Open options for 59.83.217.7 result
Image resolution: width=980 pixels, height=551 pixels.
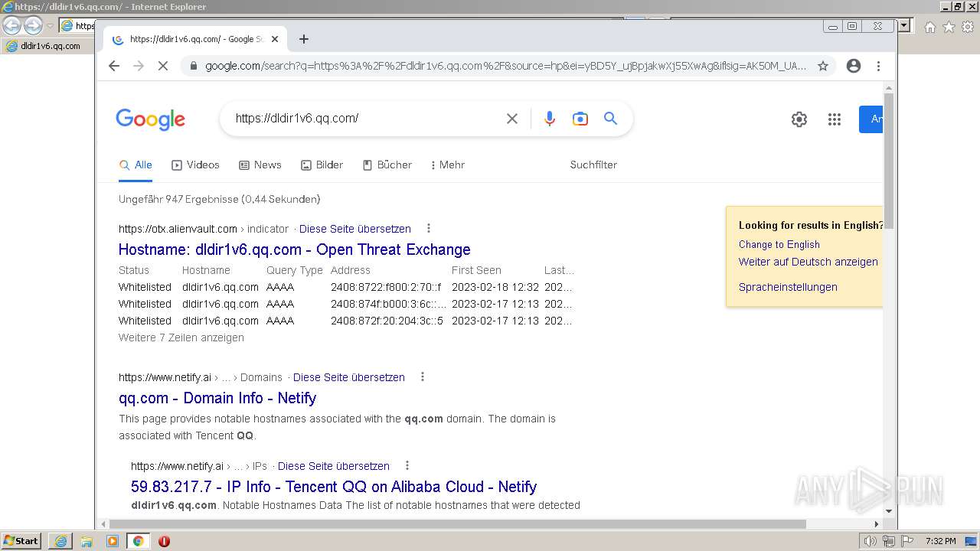point(407,465)
